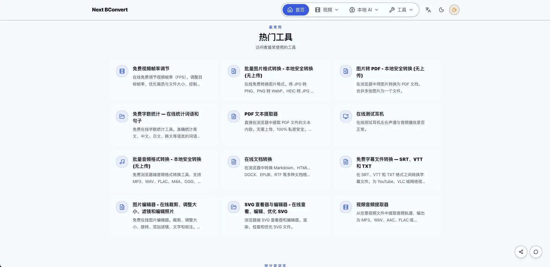Image resolution: width=550 pixels, height=267 pixels.
Task: Click description text starting 直接在浏览器中提取 PDF
Action: point(278,126)
